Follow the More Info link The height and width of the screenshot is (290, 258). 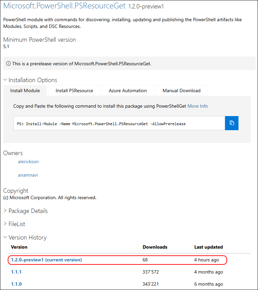click(198, 106)
